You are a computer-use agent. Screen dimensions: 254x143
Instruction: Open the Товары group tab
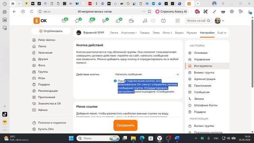(x=144, y=33)
